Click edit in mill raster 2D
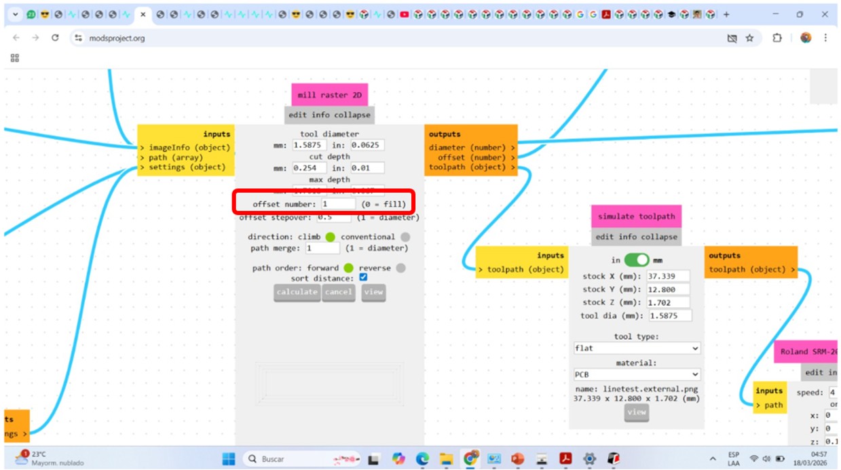Viewport: 841px width, 470px height. click(x=297, y=115)
